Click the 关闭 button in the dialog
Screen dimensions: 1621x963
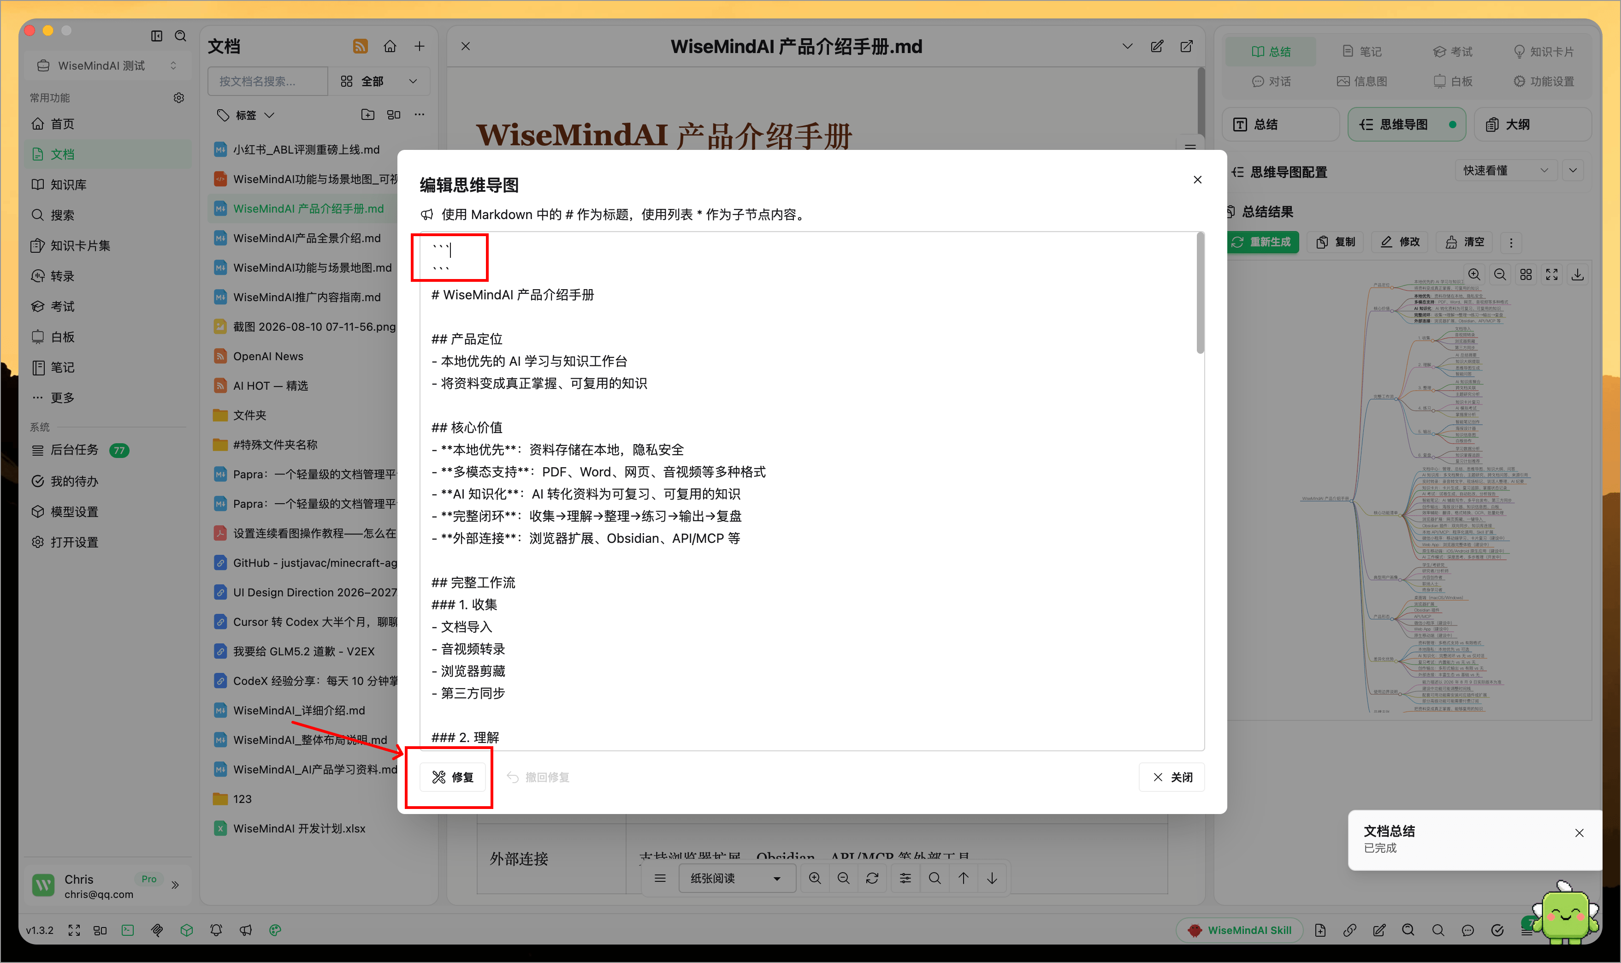click(x=1171, y=777)
